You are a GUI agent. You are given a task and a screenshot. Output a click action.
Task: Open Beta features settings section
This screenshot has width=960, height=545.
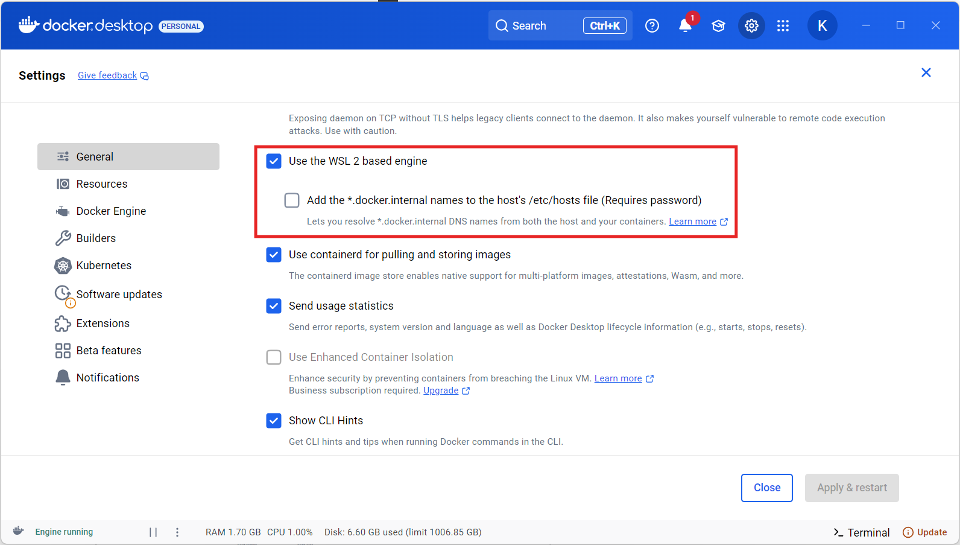click(128, 351)
